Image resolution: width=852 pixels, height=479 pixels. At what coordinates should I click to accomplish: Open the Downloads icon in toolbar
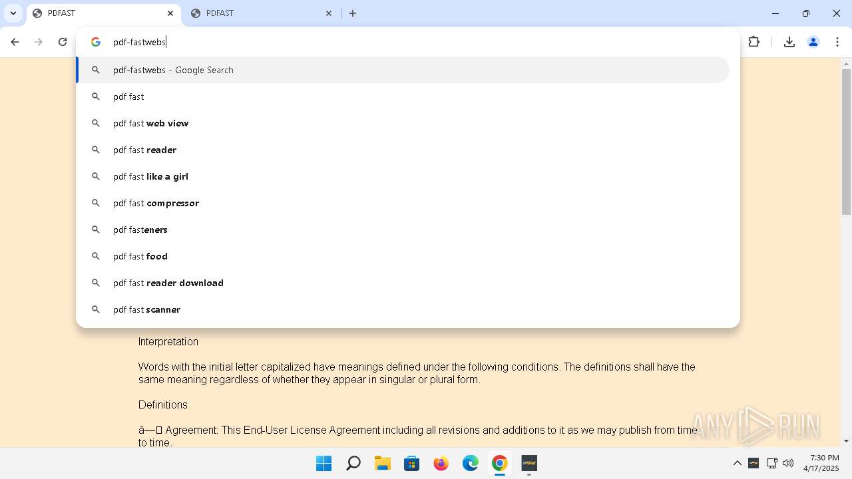coord(789,42)
